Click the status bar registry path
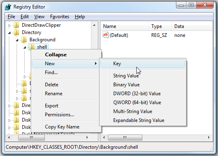 (x=72, y=147)
